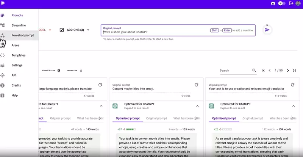Select Optimized prompt tab in 6 words card

point(128,118)
